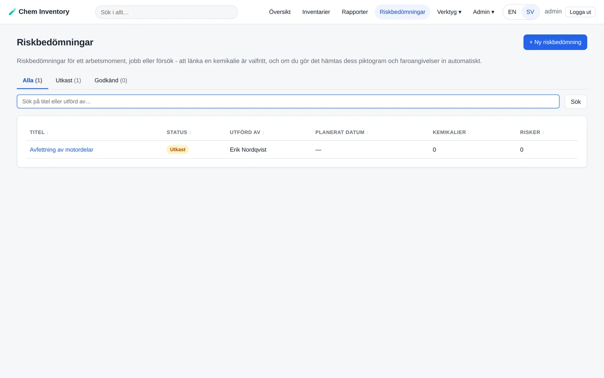Click the sort icon next to STATUS
Screen dimensions: 604x378
(x=190, y=133)
